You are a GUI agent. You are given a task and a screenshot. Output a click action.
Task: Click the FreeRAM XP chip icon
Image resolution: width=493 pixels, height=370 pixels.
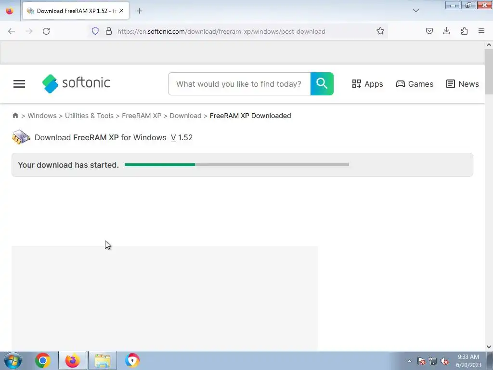pyautogui.click(x=21, y=137)
